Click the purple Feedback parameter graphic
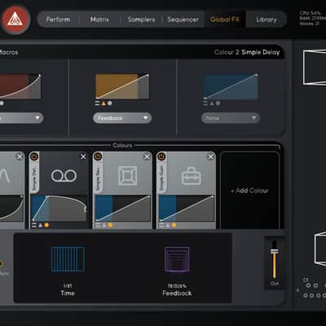The width and height of the screenshot is (326, 326). click(177, 259)
